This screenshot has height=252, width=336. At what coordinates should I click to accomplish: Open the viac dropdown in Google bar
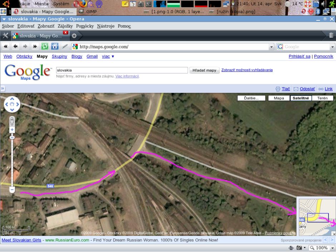[108, 56]
